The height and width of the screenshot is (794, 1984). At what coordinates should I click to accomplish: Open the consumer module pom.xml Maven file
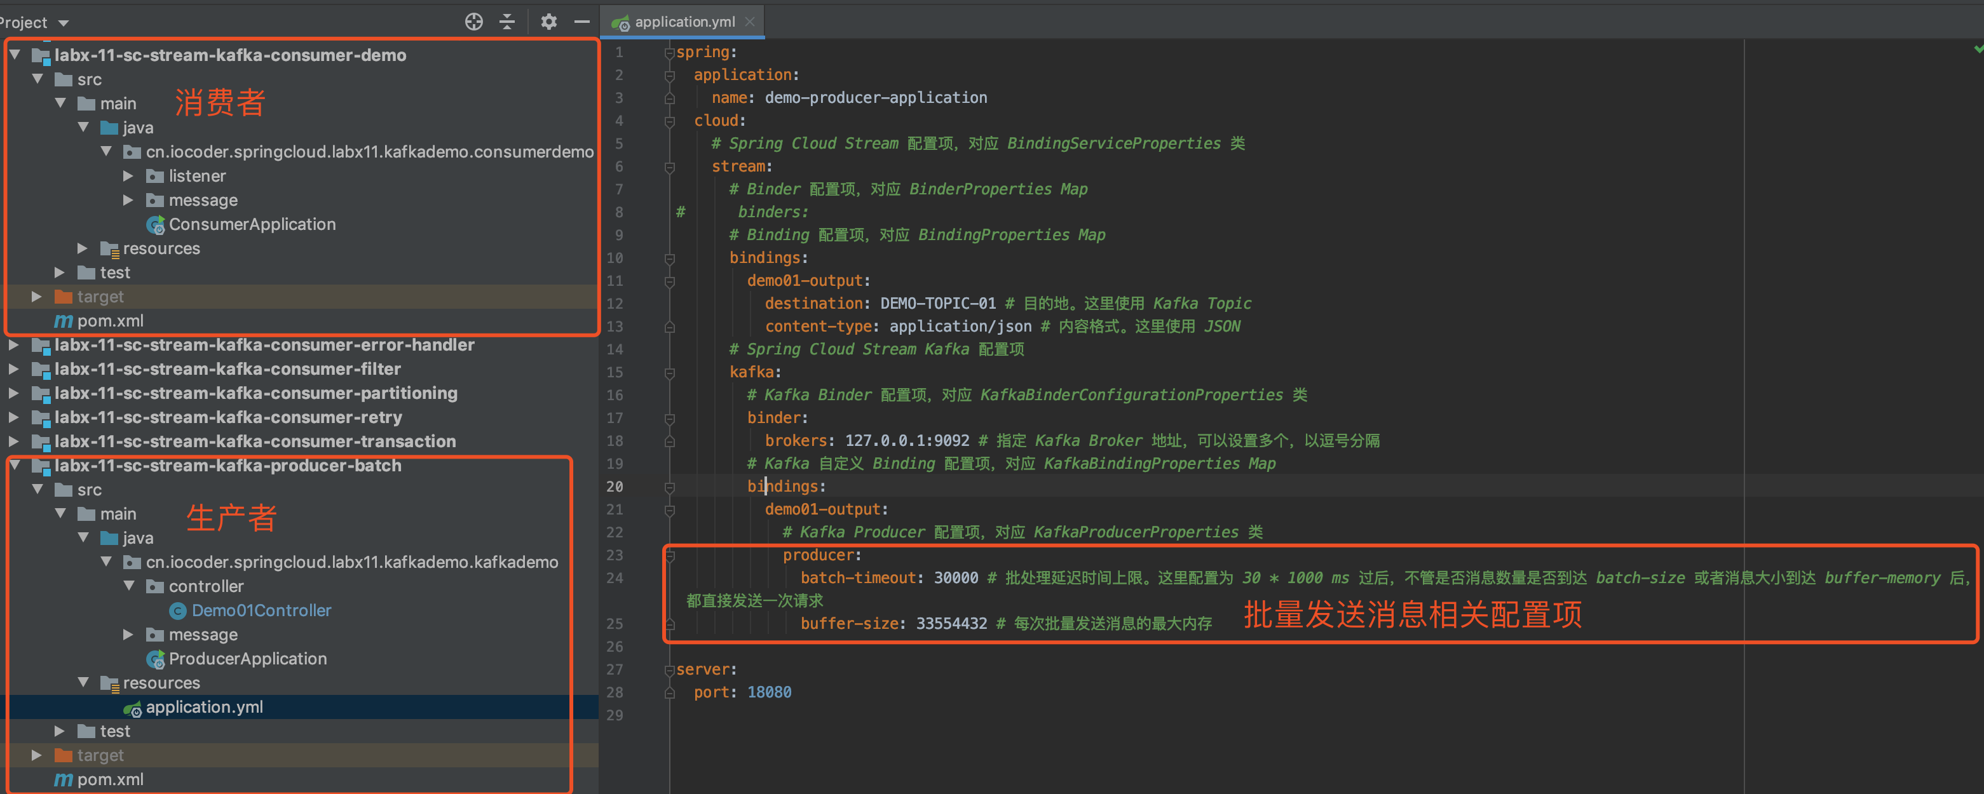[x=109, y=320]
